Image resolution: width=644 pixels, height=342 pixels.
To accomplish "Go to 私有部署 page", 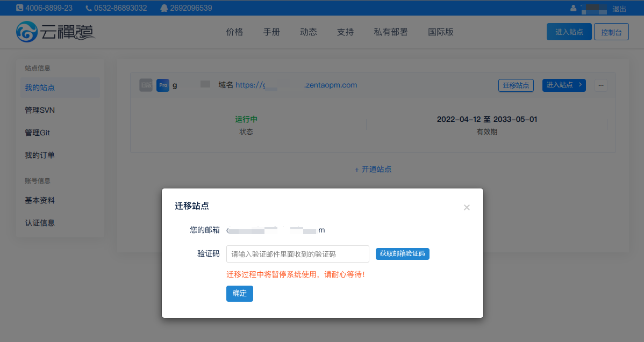I will [x=391, y=32].
